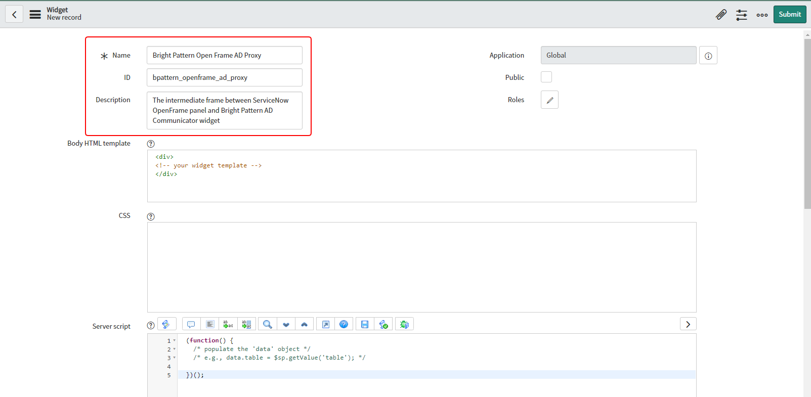Open help icon beside CSS label
Viewport: 811px width, 397px height.
click(x=151, y=216)
